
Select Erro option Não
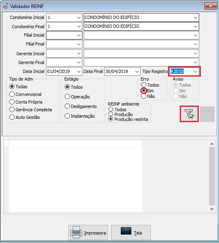point(143,96)
